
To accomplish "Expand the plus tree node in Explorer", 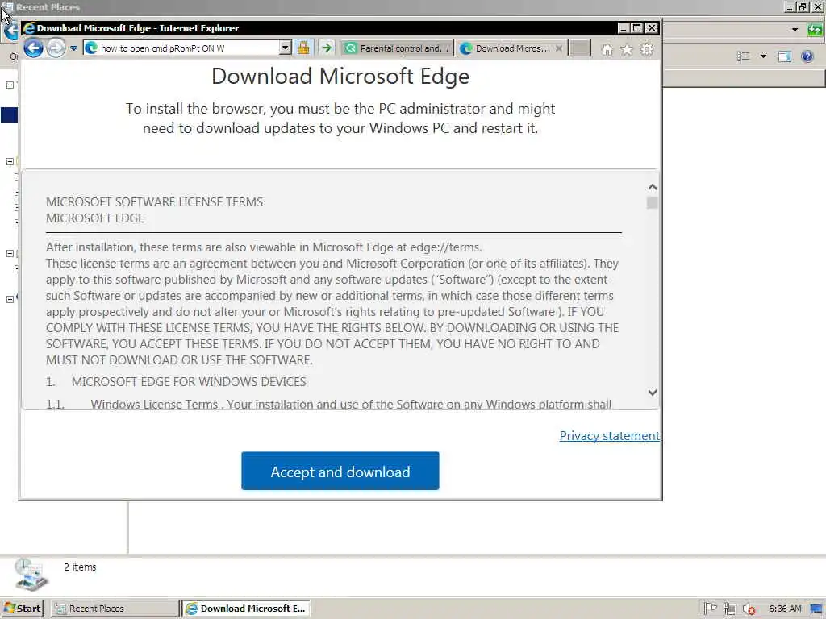I will 10,299.
